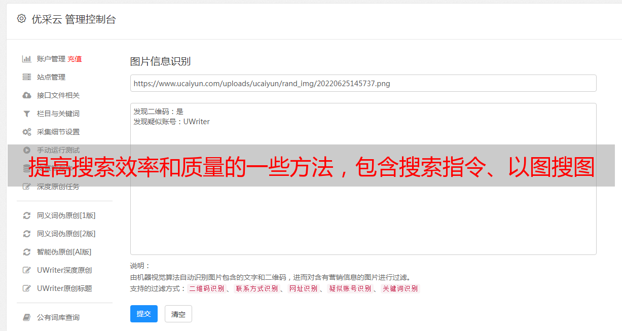Open 栏目与关键词 in the sidebar
The width and height of the screenshot is (622, 331).
pos(58,114)
